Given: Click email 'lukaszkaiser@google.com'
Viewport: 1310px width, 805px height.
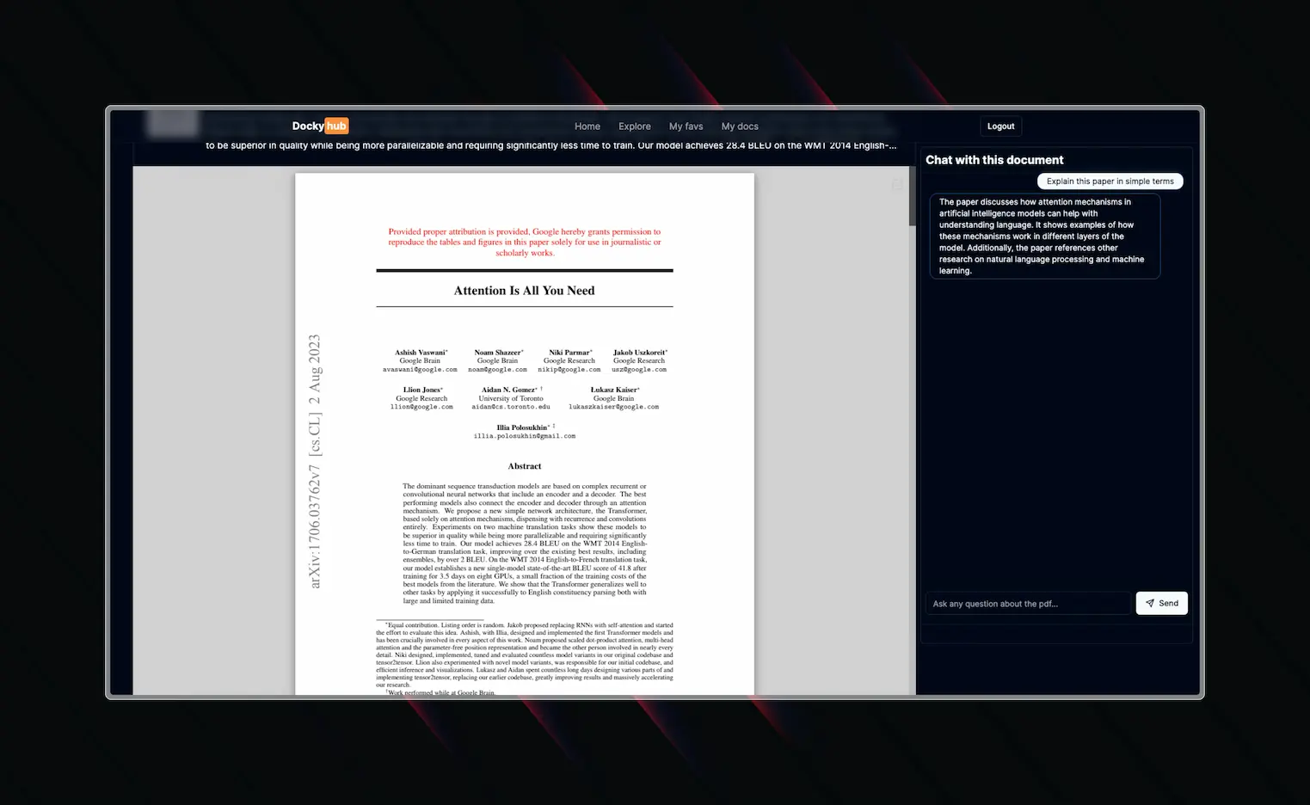Looking at the screenshot, I should point(614,407).
